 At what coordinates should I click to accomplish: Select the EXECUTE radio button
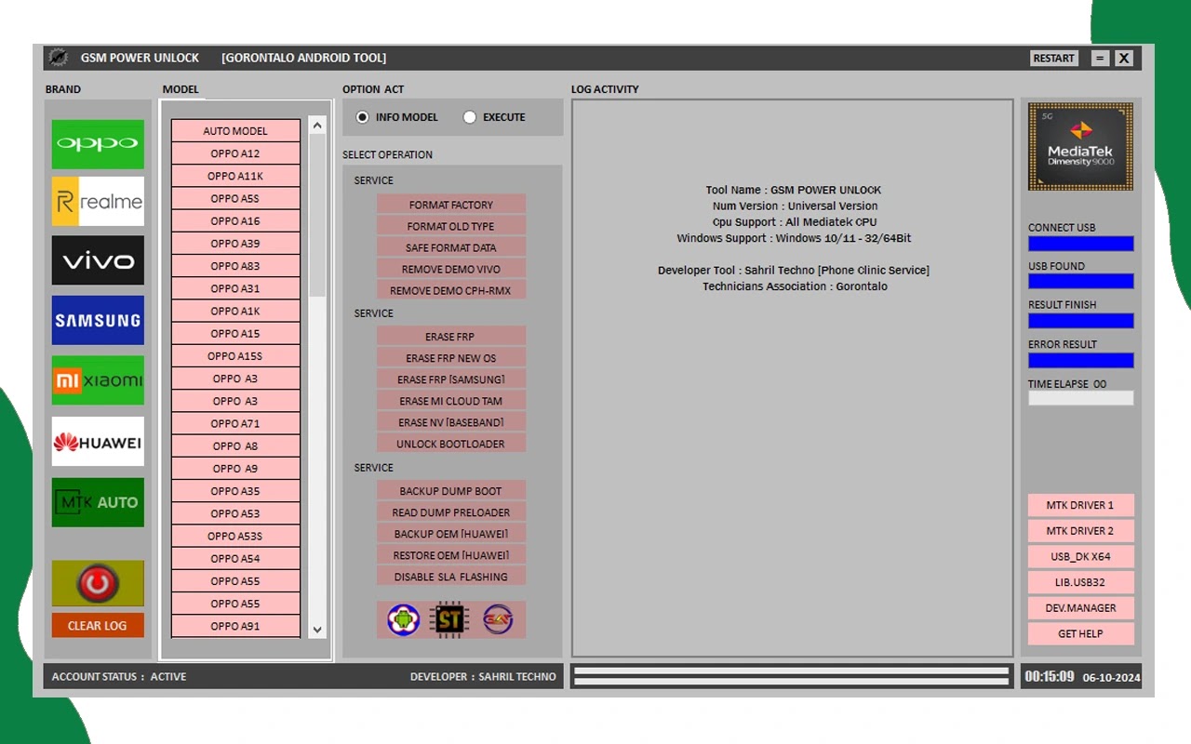pyautogui.click(x=470, y=117)
